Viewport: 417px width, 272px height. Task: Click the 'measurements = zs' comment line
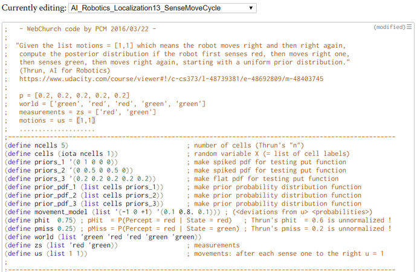[x=88, y=112]
